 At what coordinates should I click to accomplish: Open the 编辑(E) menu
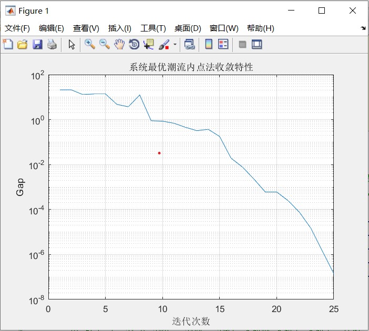tap(52, 28)
